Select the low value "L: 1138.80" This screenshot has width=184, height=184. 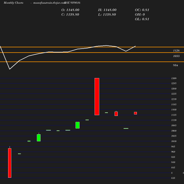tap(107, 15)
